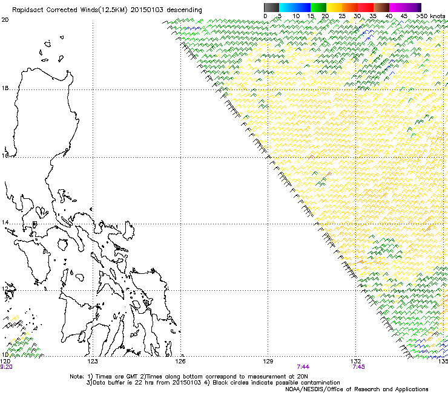Pick the yellow 20-25 knots color segment
The width and height of the screenshot is (448, 393).
tap(334, 7)
